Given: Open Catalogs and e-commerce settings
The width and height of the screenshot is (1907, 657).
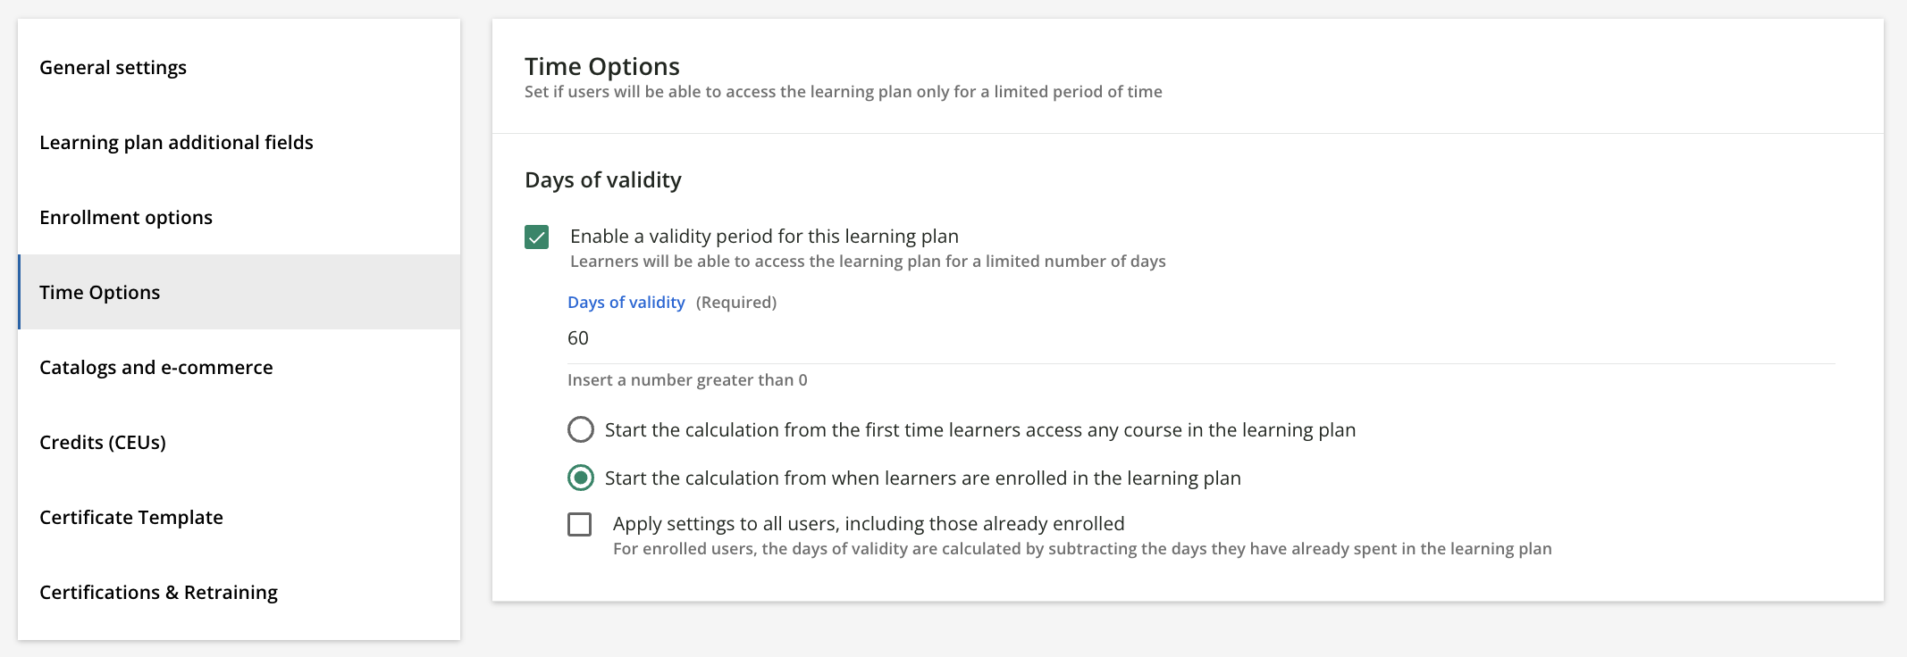Looking at the screenshot, I should 155,367.
